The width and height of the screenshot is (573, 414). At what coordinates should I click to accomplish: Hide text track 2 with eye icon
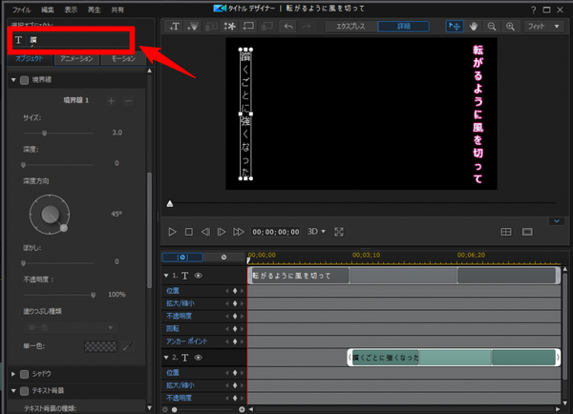[x=198, y=358]
